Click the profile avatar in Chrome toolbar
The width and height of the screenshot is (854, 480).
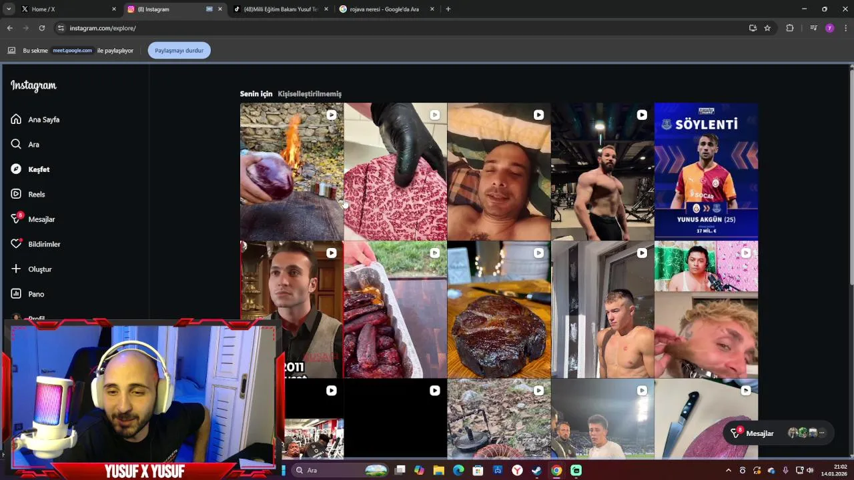(829, 28)
